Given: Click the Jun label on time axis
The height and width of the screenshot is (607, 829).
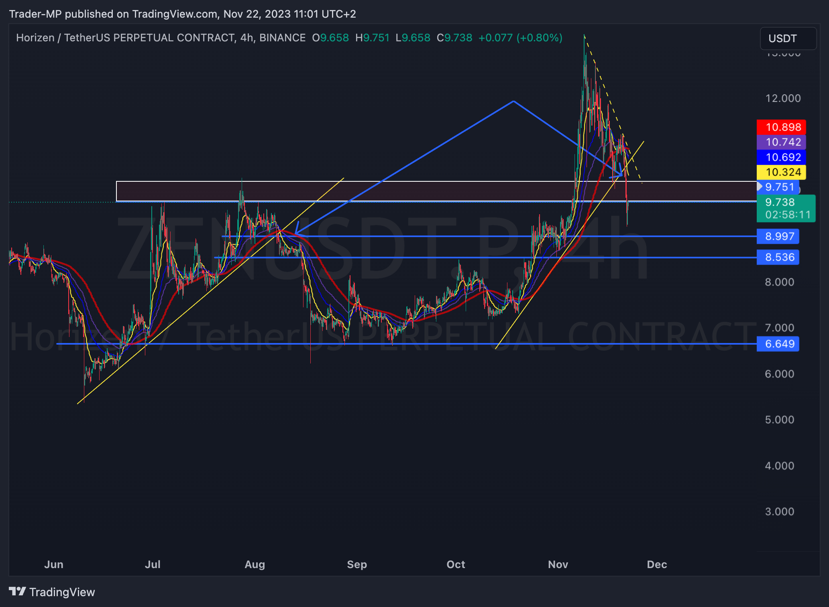Looking at the screenshot, I should tap(54, 564).
